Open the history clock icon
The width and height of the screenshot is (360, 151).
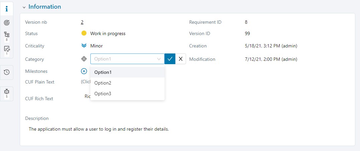coord(7,72)
